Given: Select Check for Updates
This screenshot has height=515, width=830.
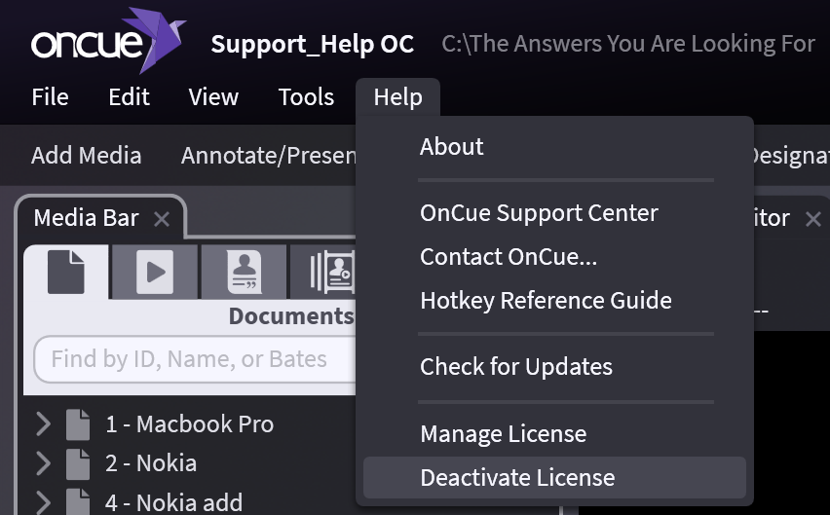Looking at the screenshot, I should (516, 367).
